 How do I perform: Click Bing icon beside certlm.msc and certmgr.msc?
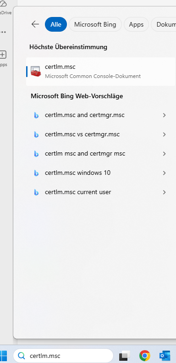36,115
